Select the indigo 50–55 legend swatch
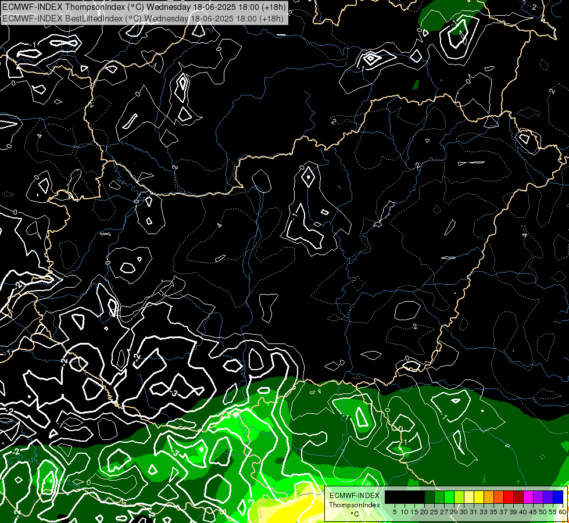 tap(548, 497)
